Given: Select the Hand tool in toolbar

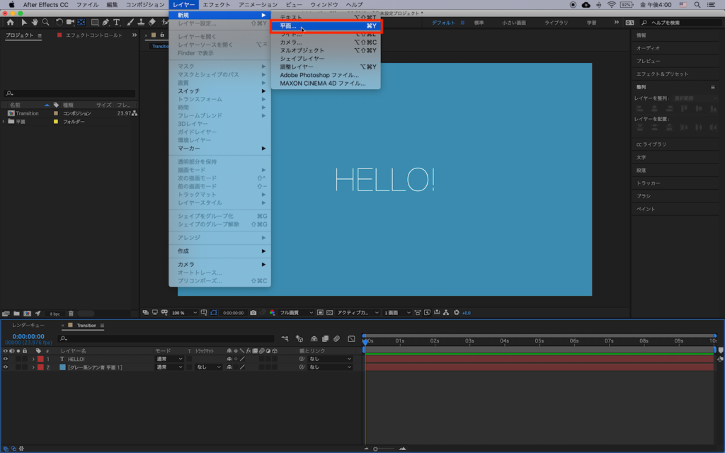Looking at the screenshot, I should [x=35, y=23].
